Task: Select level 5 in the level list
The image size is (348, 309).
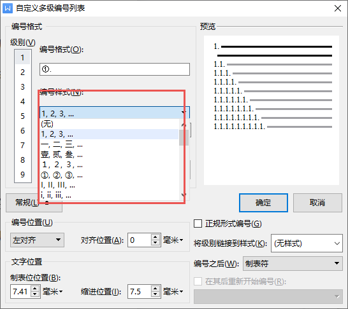Action: coord(23,116)
